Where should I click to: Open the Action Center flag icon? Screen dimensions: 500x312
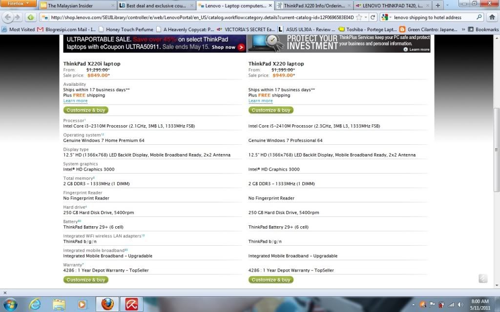432,305
